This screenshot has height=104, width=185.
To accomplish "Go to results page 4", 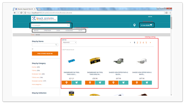I will pyautogui.click(x=143, y=43).
